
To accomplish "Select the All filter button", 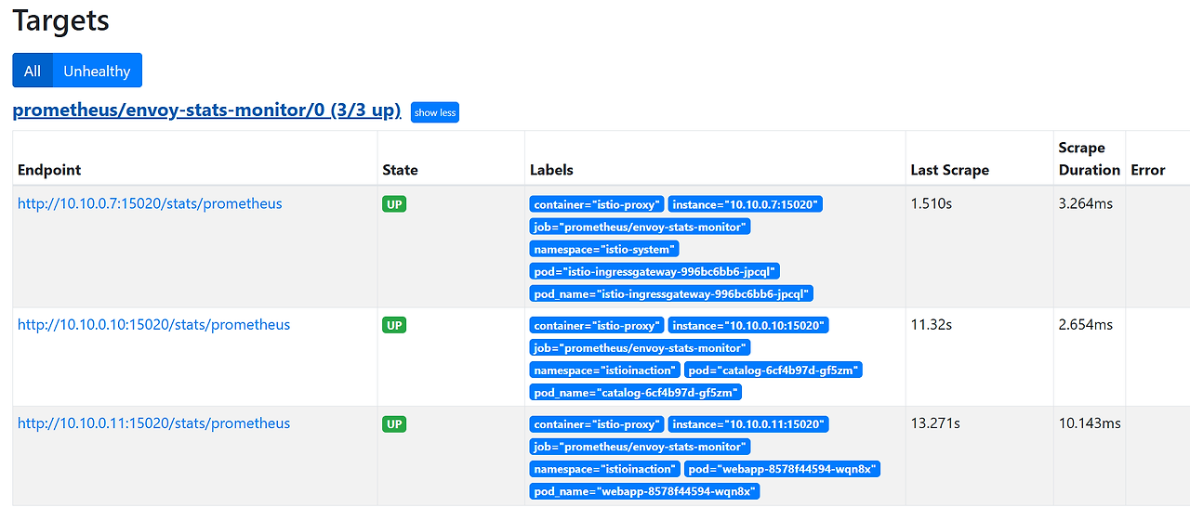I will pos(33,71).
